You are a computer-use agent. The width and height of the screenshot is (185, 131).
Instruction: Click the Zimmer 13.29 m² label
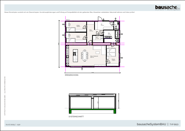pos(113,59)
